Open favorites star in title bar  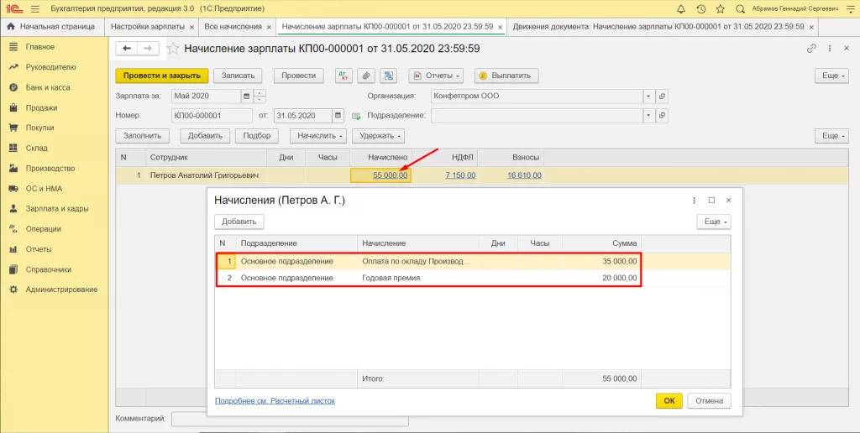[720, 8]
